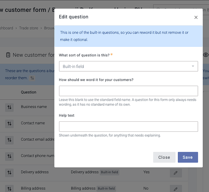
Task: Click reorder handle for Billing address
Action: 9,189
